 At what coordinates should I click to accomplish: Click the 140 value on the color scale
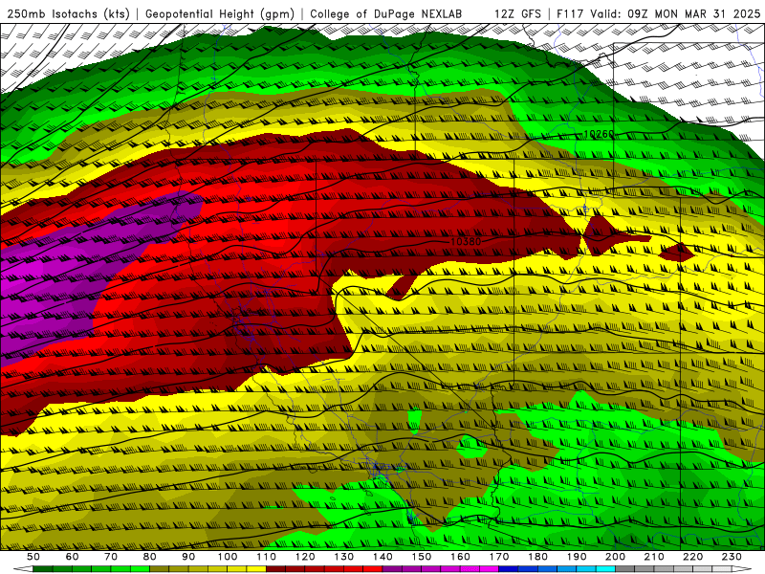tap(382, 557)
